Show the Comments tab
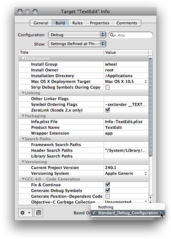The width and height of the screenshot is (171, 239). [127, 23]
